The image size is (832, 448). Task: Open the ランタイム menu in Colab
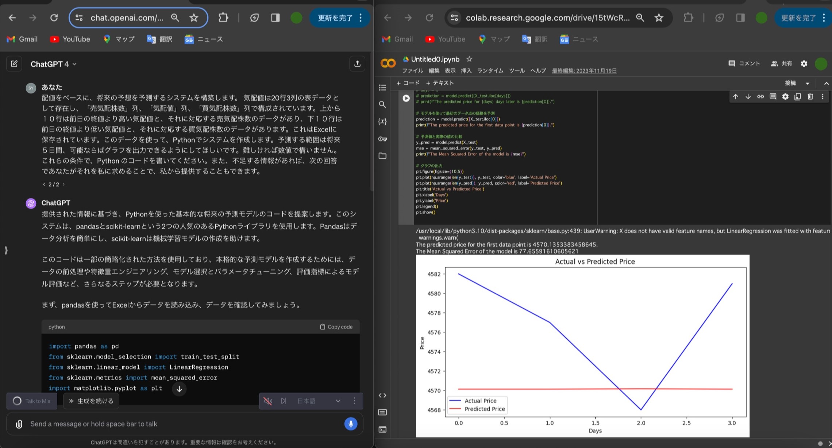[490, 71]
